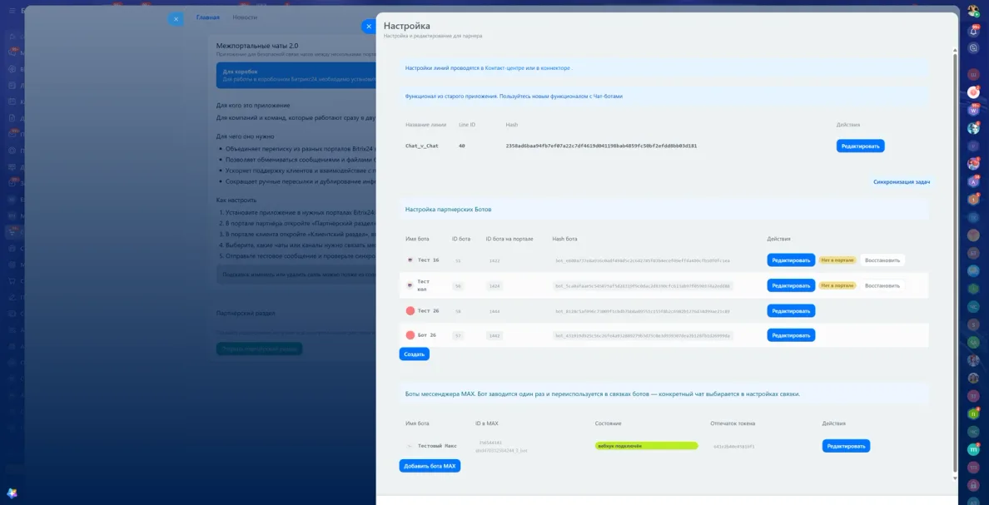Click portal bot ID 1424
This screenshot has width=989, height=505.
click(x=494, y=285)
